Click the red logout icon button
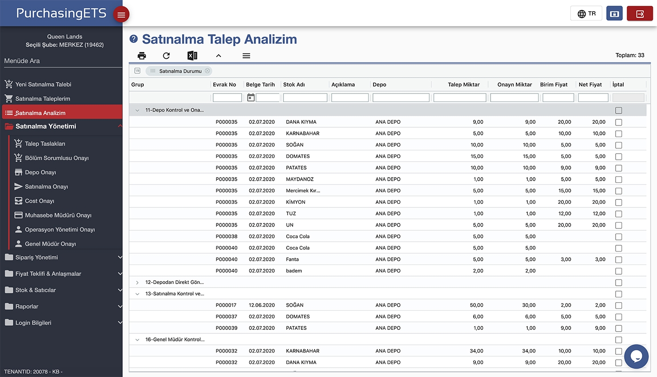 (x=640, y=14)
